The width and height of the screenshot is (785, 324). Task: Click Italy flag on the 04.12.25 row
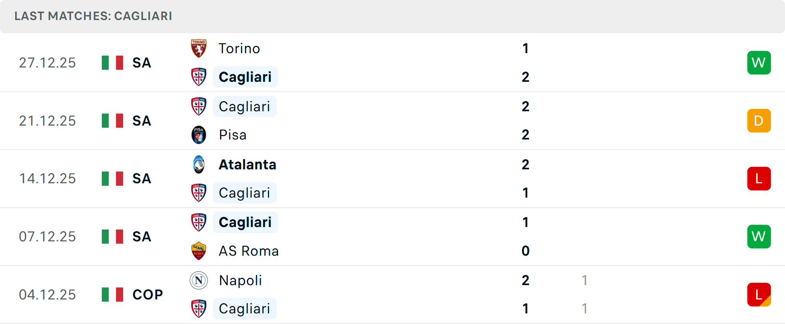(x=112, y=295)
